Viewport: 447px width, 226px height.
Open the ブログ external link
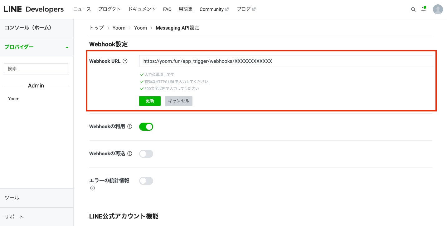tap(246, 9)
